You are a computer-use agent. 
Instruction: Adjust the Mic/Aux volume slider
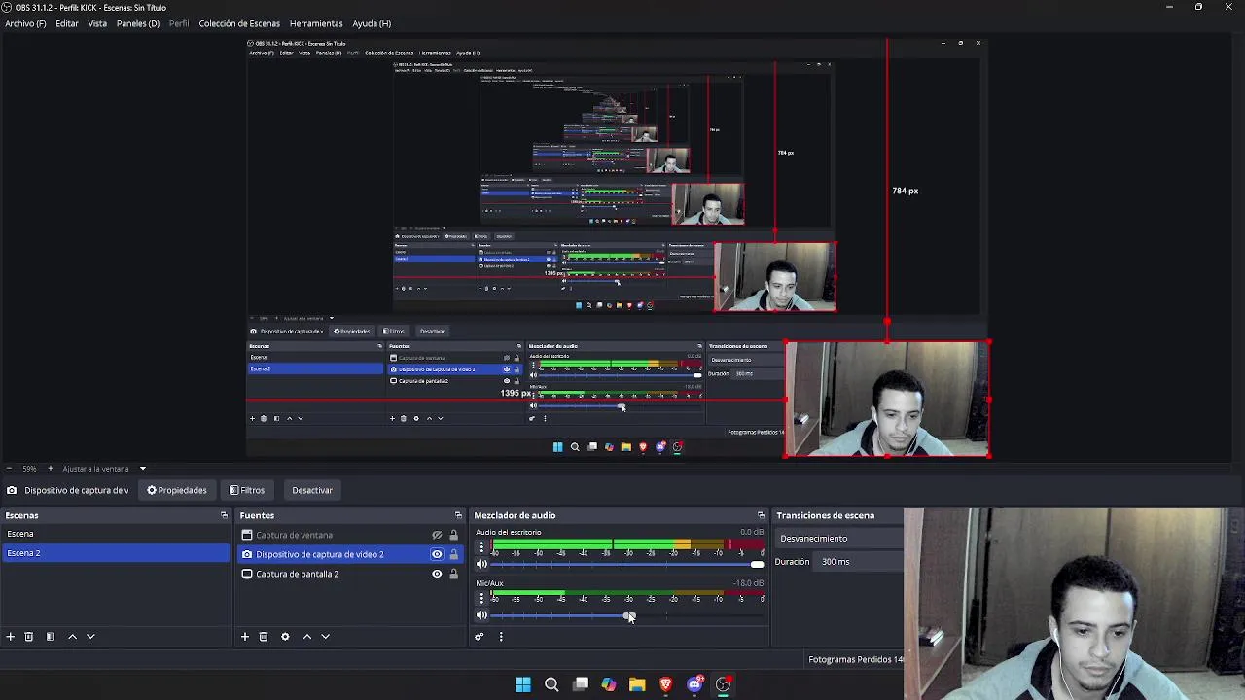click(x=627, y=616)
